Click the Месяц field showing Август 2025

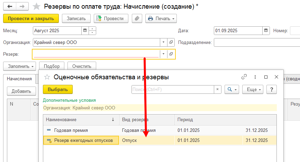pyautogui.click(x=57, y=31)
